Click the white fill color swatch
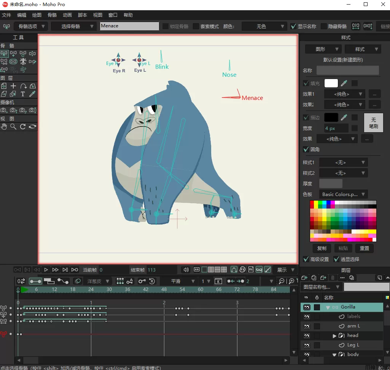This screenshot has width=390, height=370. click(331, 83)
